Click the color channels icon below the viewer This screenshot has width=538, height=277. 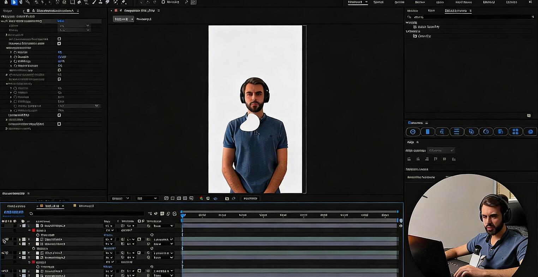click(x=201, y=198)
